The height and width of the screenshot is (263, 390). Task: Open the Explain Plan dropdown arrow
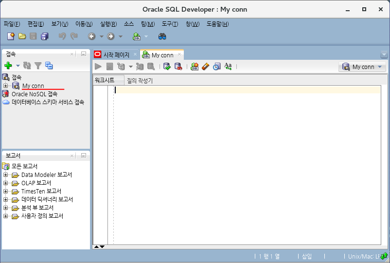tap(131, 67)
